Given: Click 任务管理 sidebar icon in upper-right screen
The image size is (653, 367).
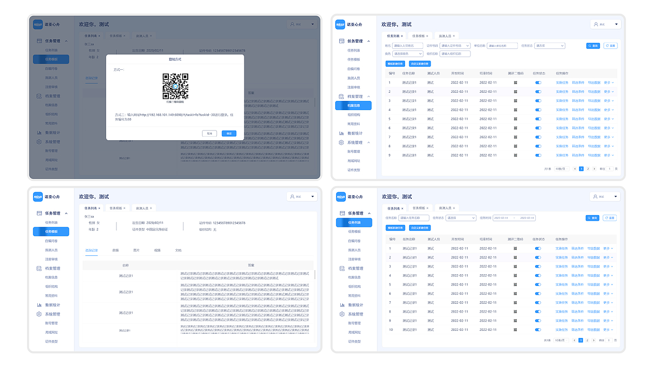Looking at the screenshot, I should [342, 41].
